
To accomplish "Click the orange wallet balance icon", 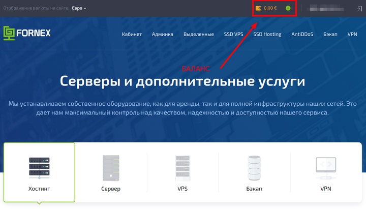I will pos(258,8).
